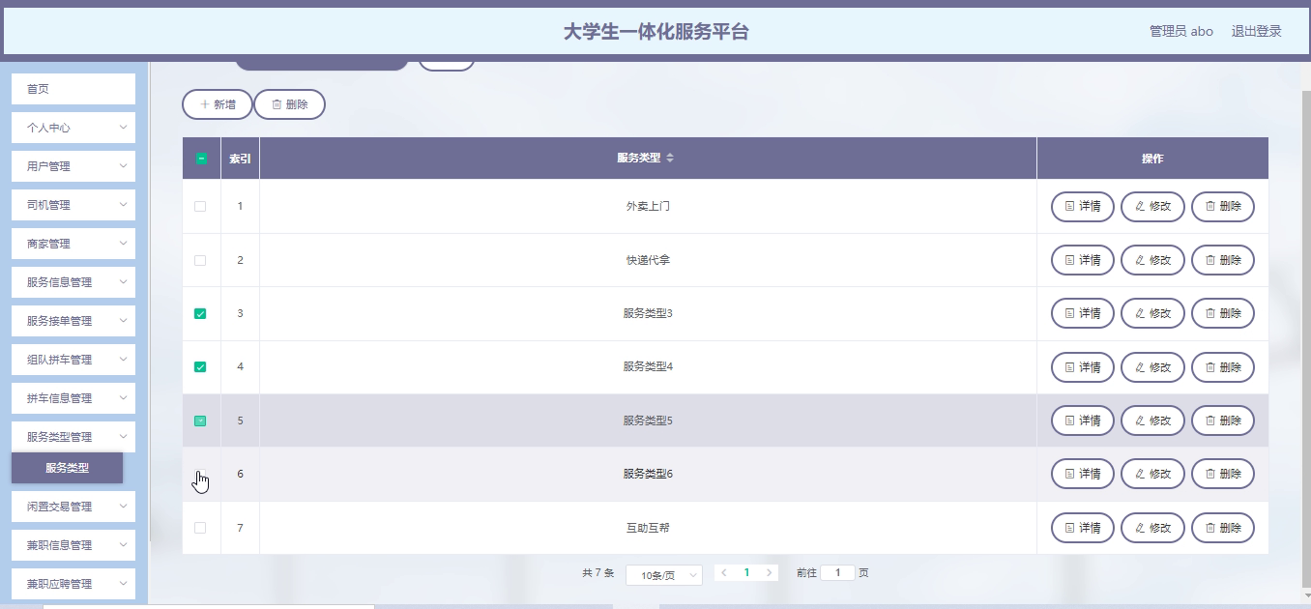This screenshot has height=609, width=1311.
Task: Click 删除 for row 服务类型4
Action: point(1223,367)
